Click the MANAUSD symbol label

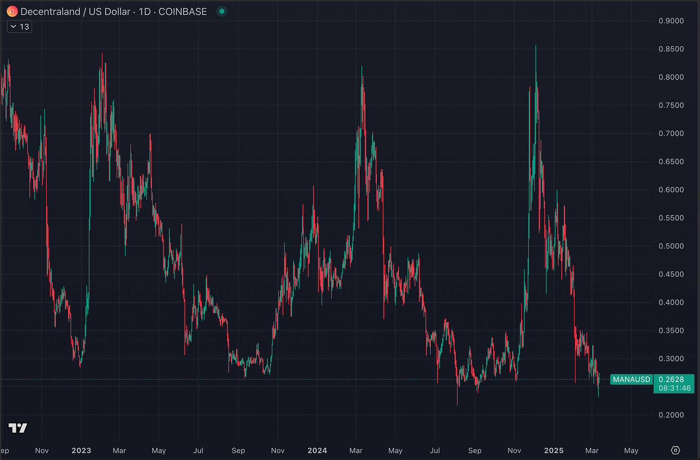coord(631,380)
